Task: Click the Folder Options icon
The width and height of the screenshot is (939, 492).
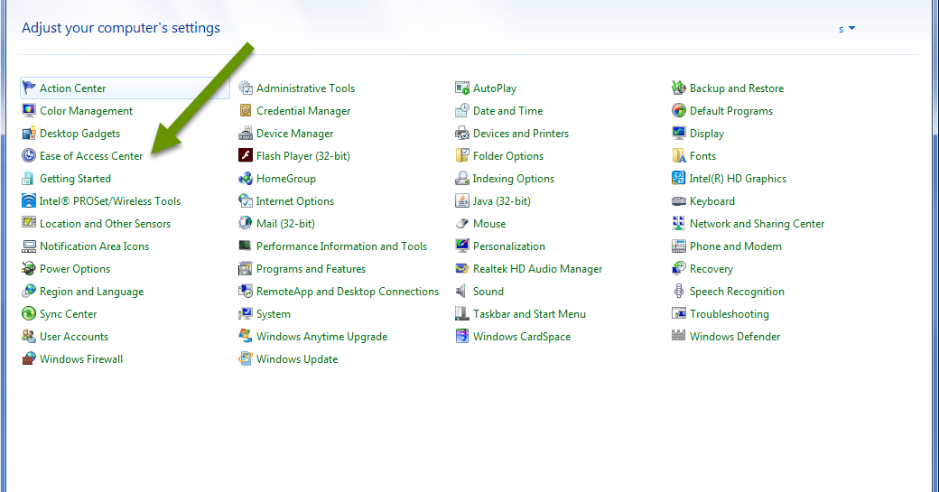Action: pos(462,155)
